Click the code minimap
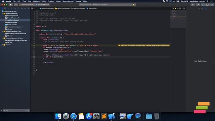 click(x=178, y=19)
